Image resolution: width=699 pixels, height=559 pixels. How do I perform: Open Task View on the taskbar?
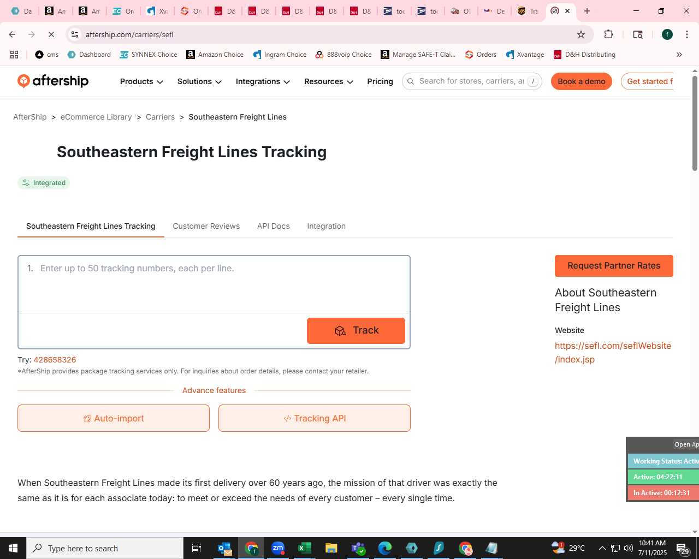(197, 548)
